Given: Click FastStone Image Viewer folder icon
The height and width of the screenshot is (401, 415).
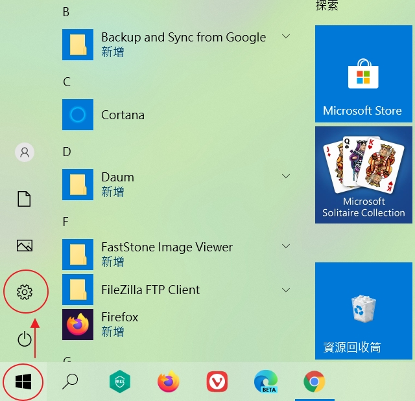Looking at the screenshot, I should point(78,255).
